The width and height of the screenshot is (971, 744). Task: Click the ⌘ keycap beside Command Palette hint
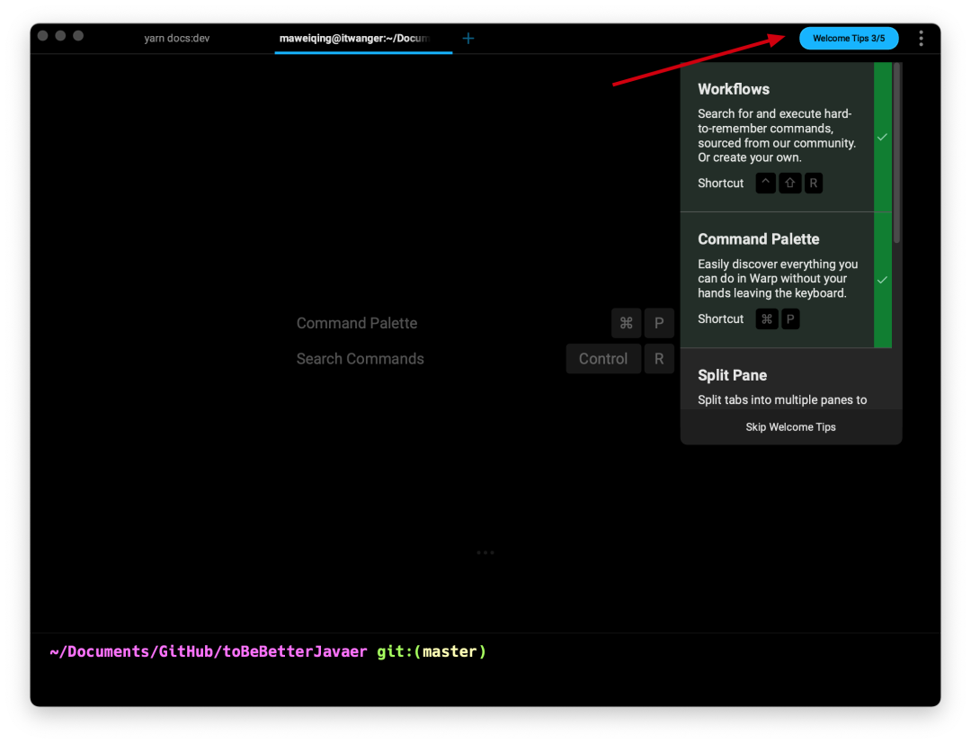626,323
